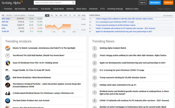Open Wall Street Breakfast author icon

point(8,78)
